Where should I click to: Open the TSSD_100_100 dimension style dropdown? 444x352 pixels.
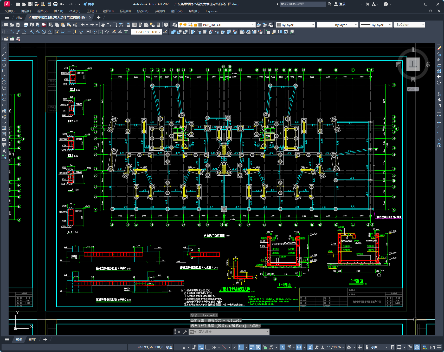(x=159, y=32)
